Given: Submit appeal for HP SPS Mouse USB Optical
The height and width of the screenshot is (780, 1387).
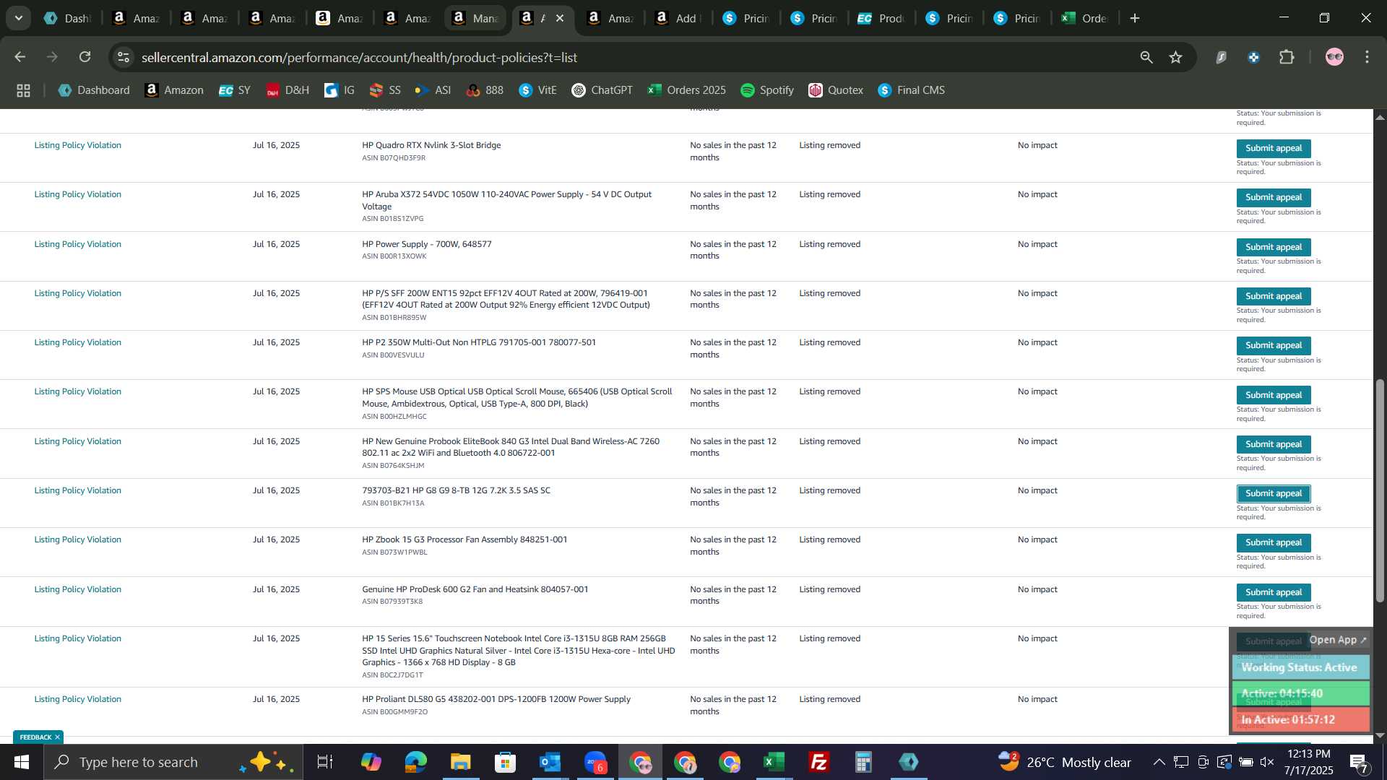Looking at the screenshot, I should [1273, 395].
